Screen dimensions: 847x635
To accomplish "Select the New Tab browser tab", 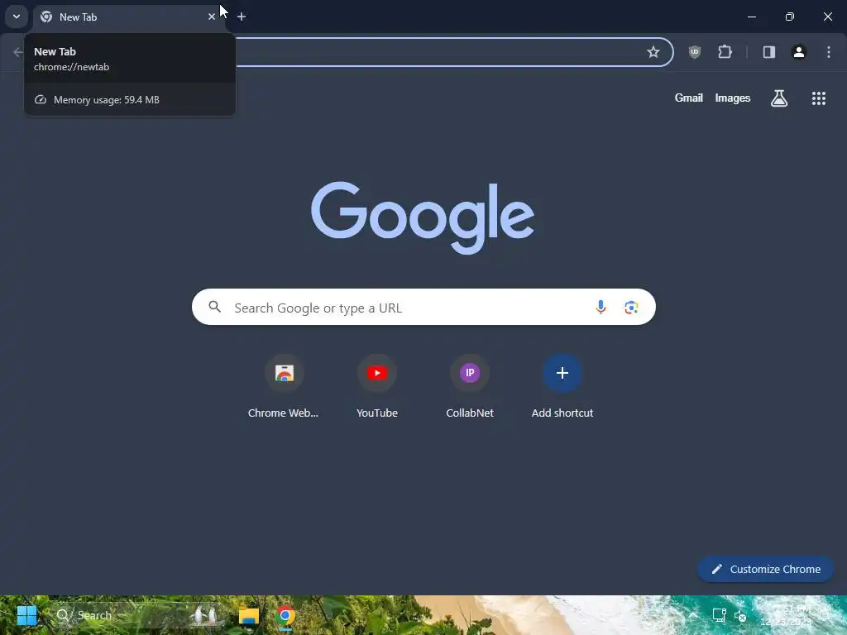I will pos(128,17).
